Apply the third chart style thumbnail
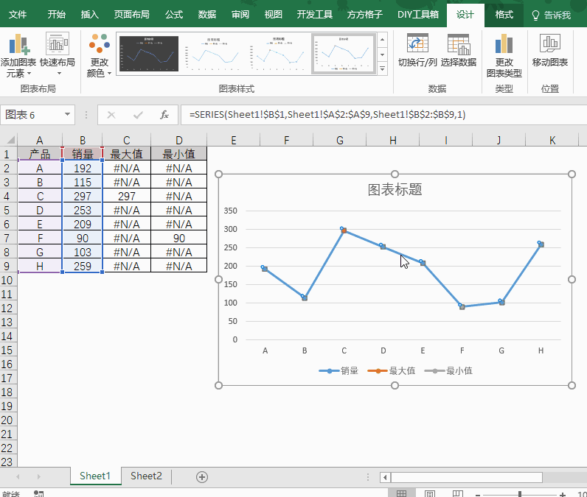587x497 pixels. [277, 54]
